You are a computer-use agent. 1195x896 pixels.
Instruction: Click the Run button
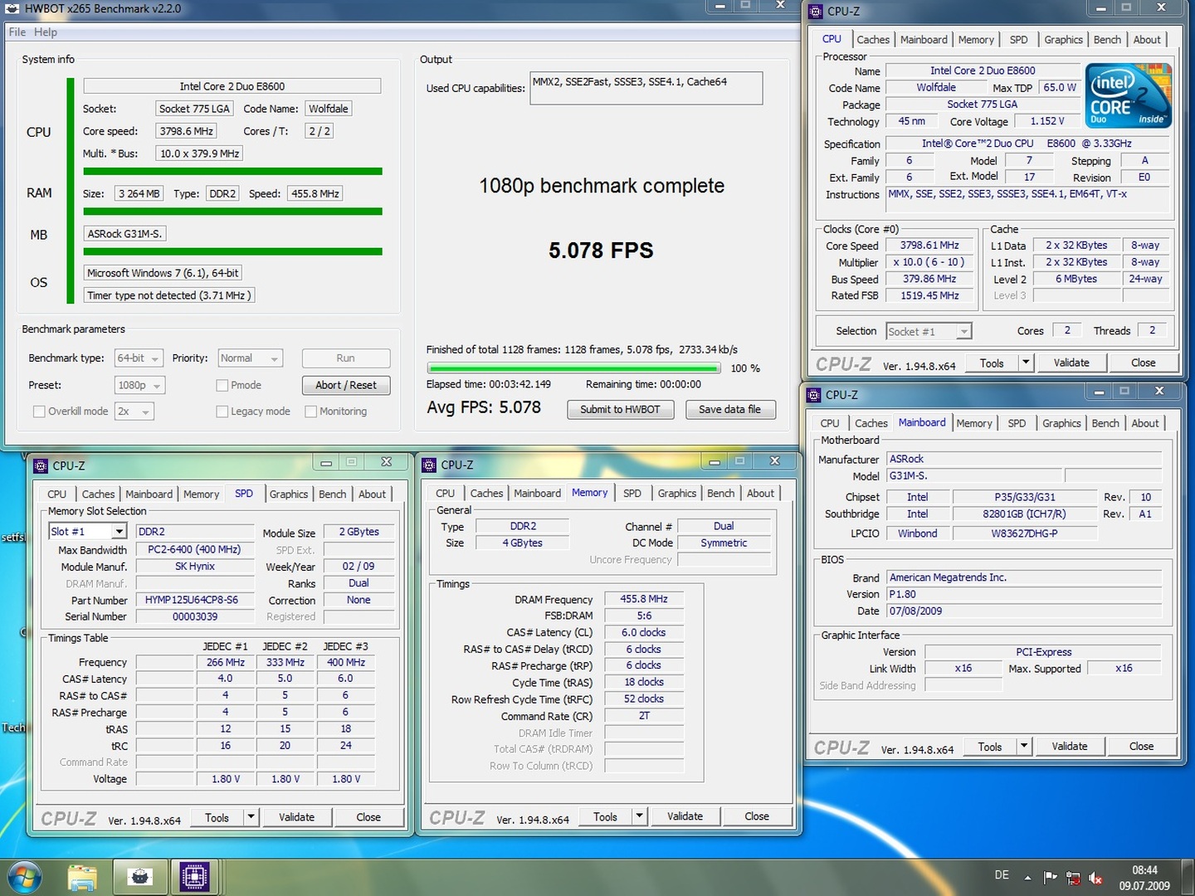click(346, 358)
